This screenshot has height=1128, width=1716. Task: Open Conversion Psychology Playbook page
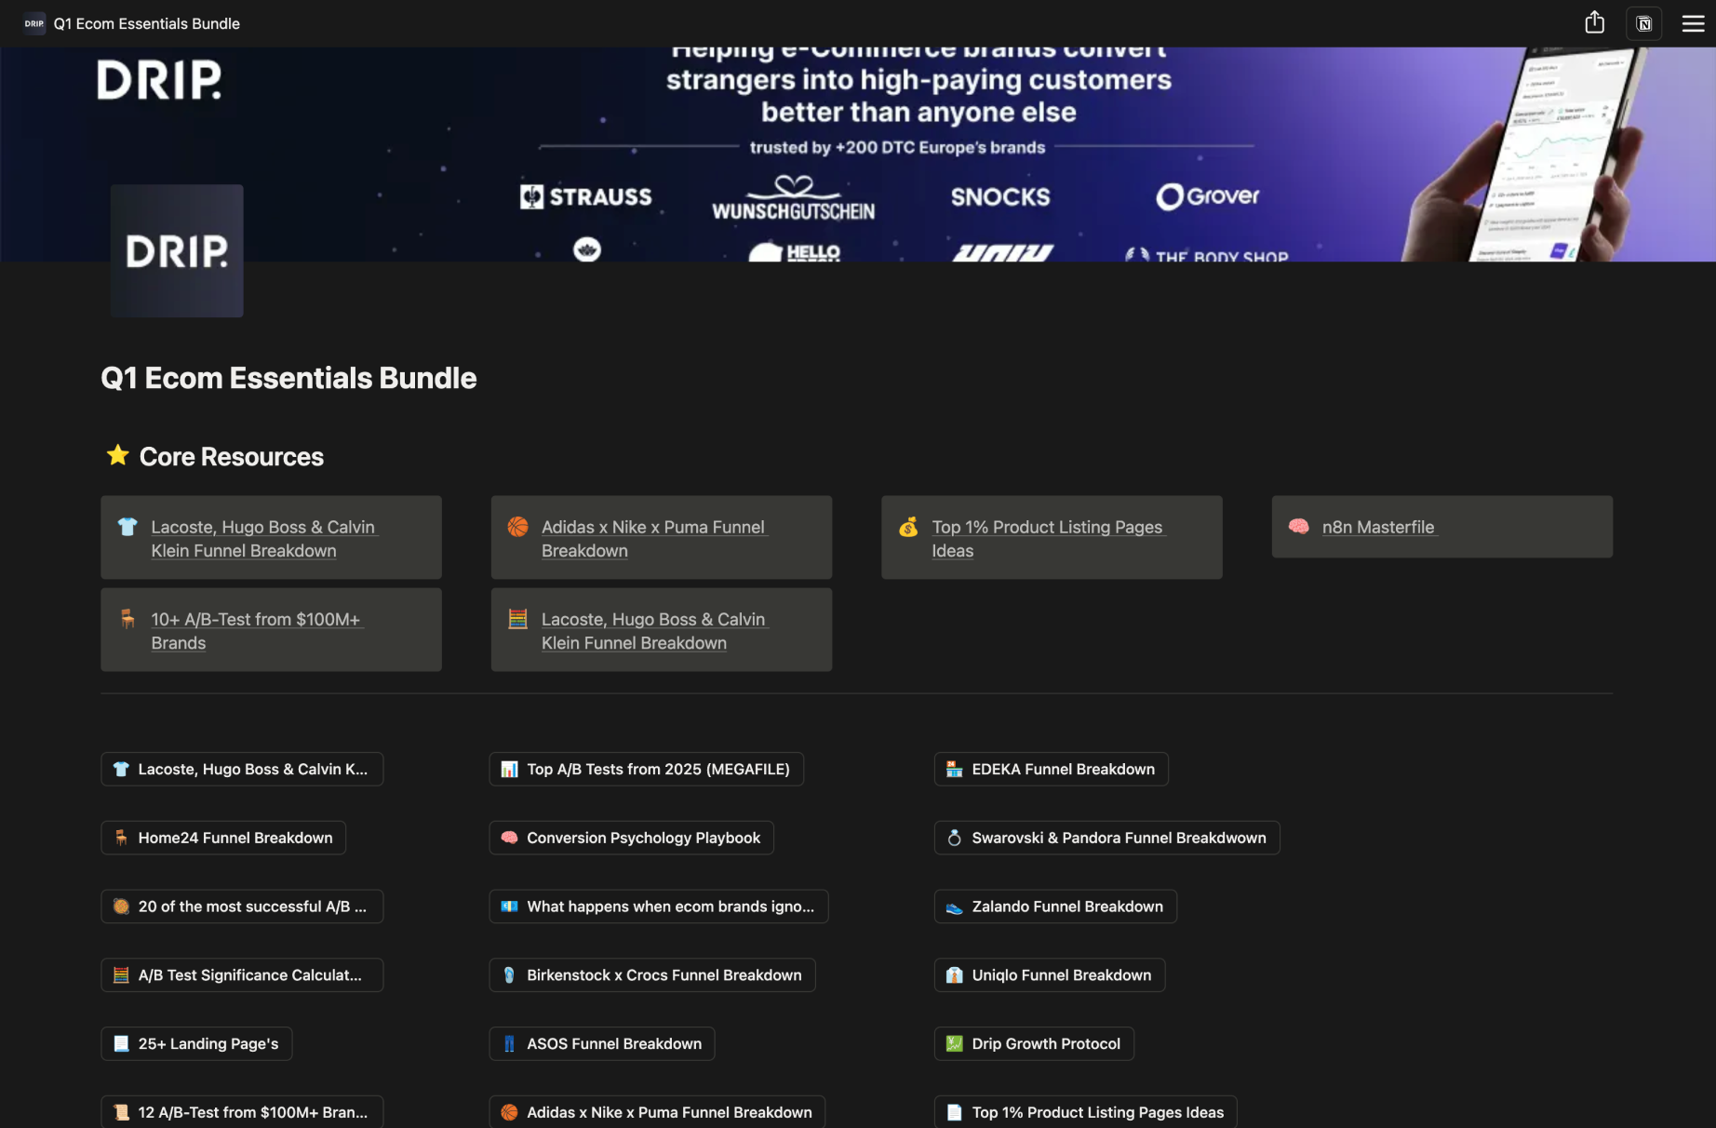(642, 839)
